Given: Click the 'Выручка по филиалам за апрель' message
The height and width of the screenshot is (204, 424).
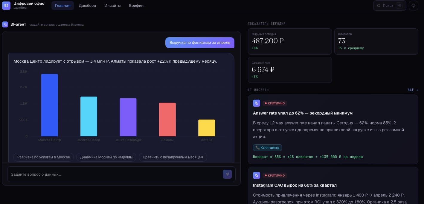Looking at the screenshot, I should [200, 43].
